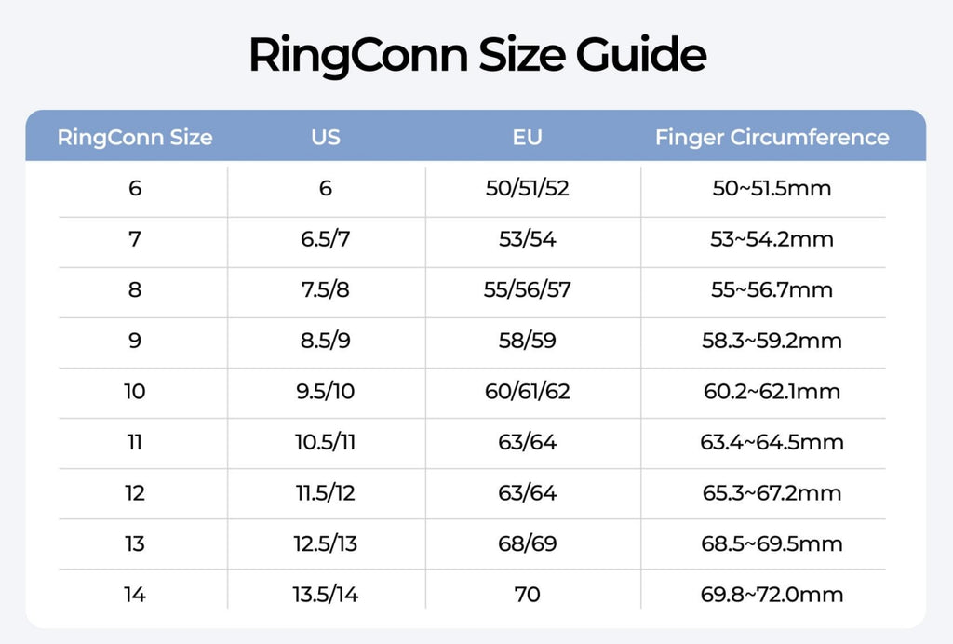Click the 69.8~72.0mm circumference cell
Screen dimensions: 953x644
(771, 594)
